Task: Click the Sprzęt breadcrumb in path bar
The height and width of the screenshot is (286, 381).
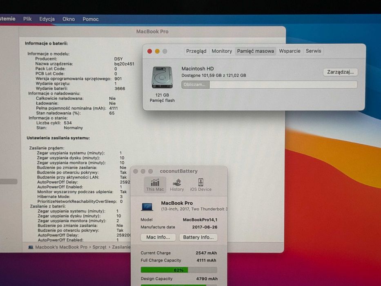Action: 99,247
